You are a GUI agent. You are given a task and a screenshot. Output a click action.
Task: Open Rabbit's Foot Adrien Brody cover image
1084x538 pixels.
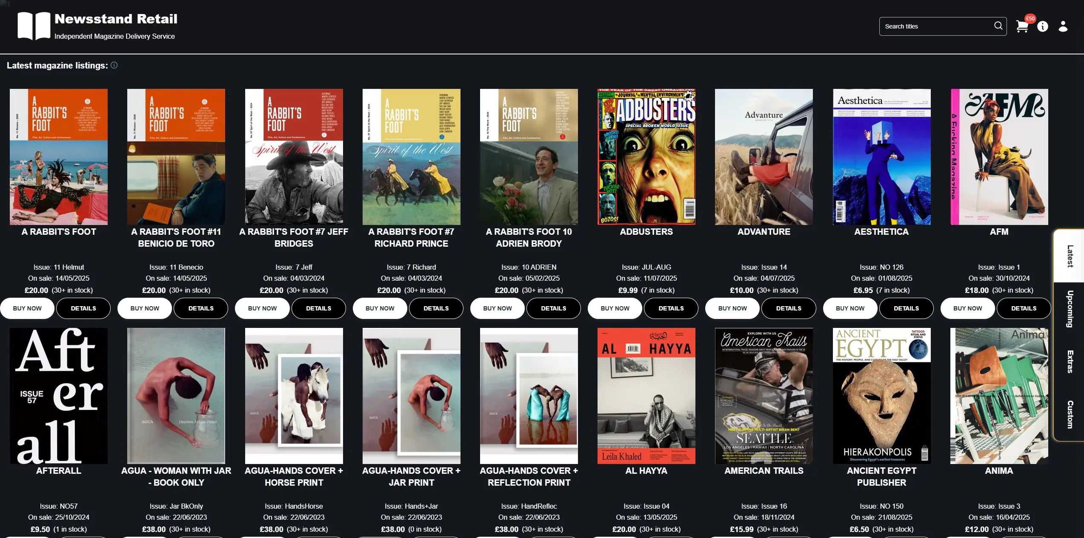coord(529,157)
